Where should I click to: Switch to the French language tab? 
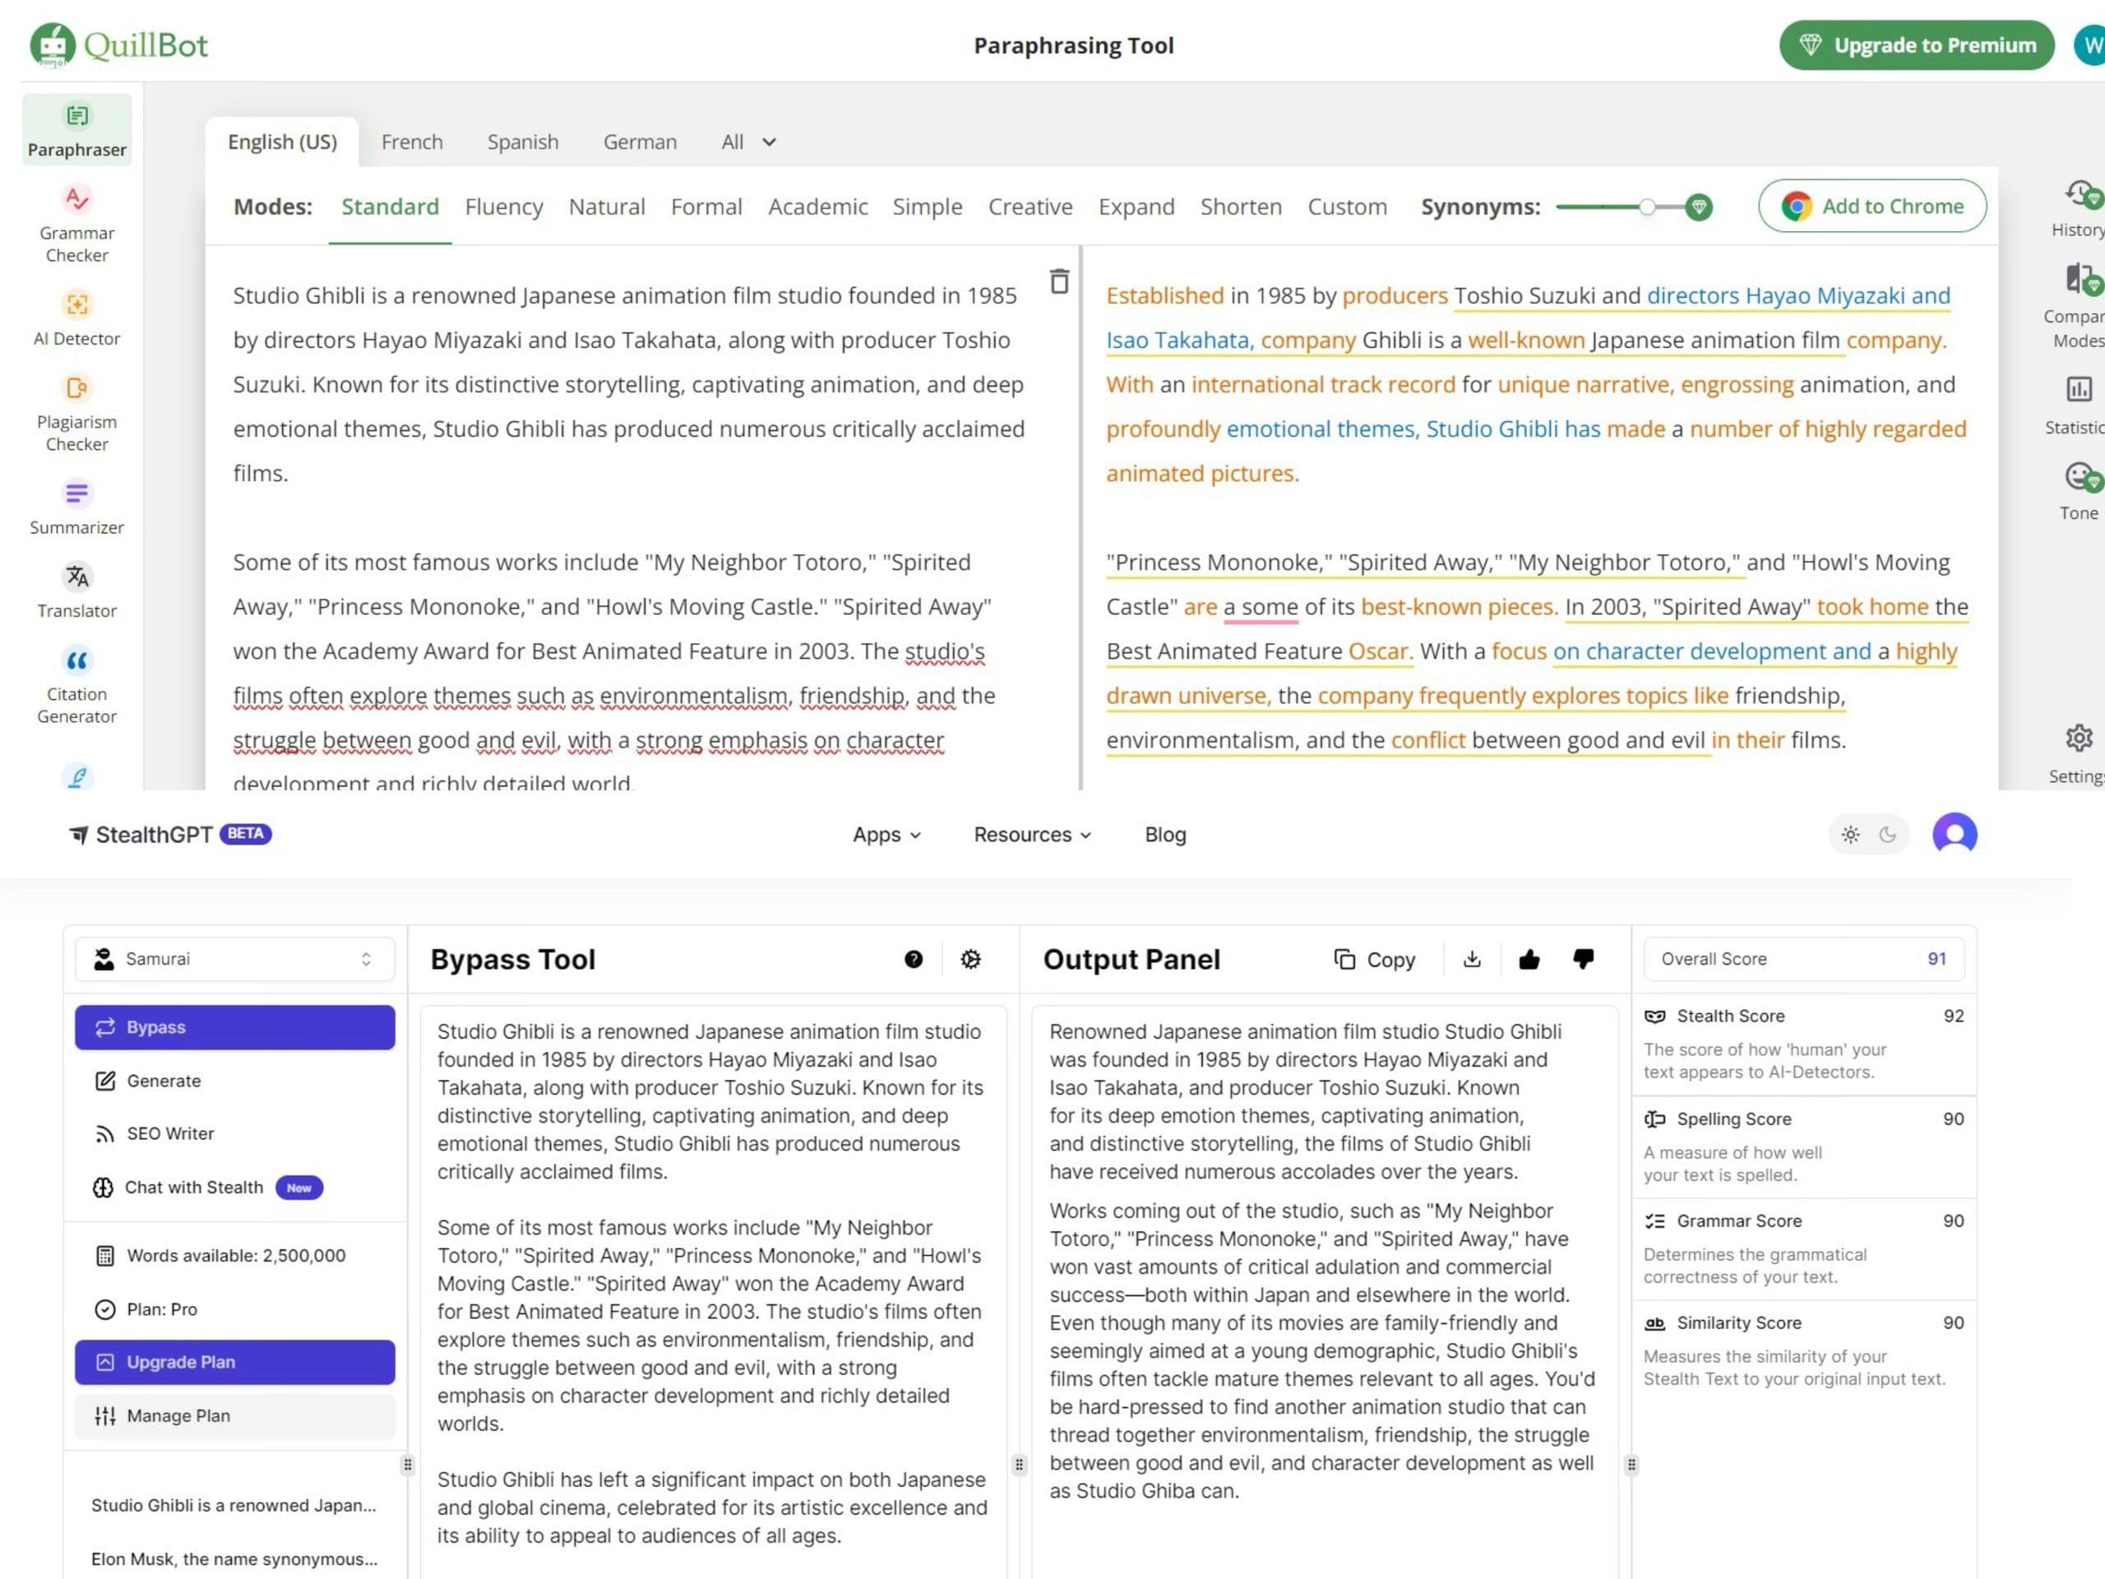(412, 141)
